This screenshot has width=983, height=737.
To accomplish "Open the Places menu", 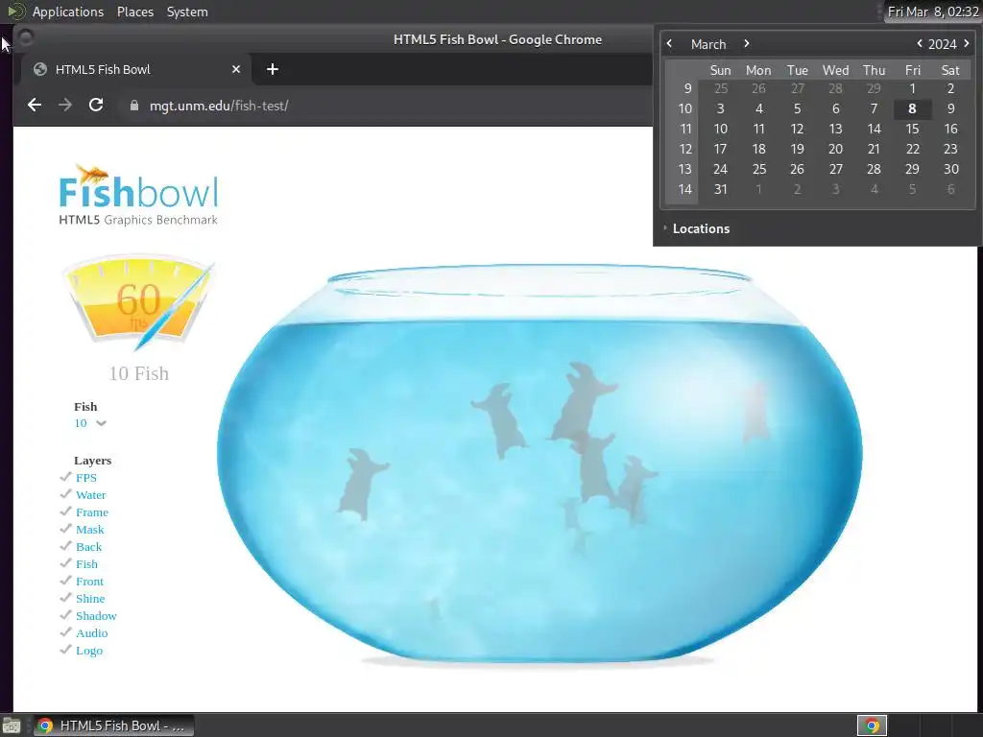I will (134, 12).
